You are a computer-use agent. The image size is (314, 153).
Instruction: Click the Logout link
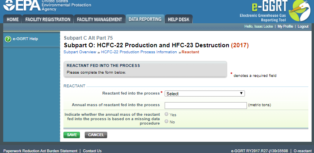pos(303,26)
